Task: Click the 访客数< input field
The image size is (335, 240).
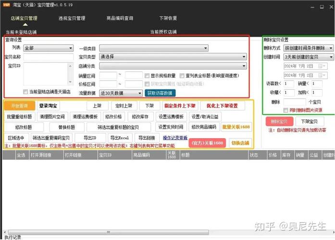Action: pyautogui.click(x=289, y=84)
